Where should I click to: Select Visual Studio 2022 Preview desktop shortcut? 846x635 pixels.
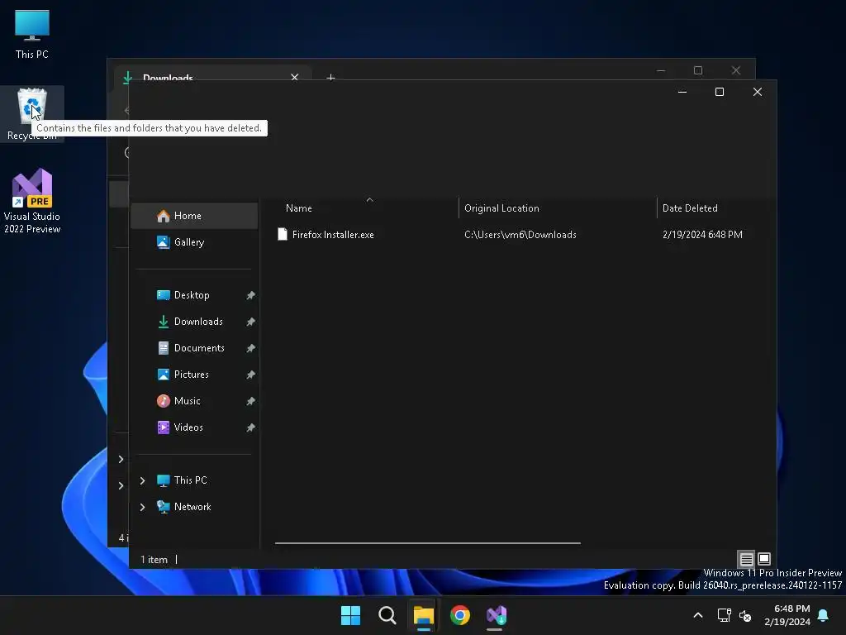32,201
